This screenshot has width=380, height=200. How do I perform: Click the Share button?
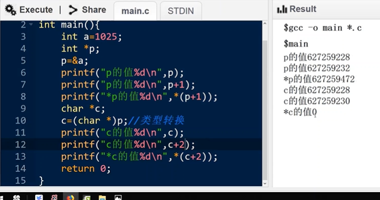[87, 10]
